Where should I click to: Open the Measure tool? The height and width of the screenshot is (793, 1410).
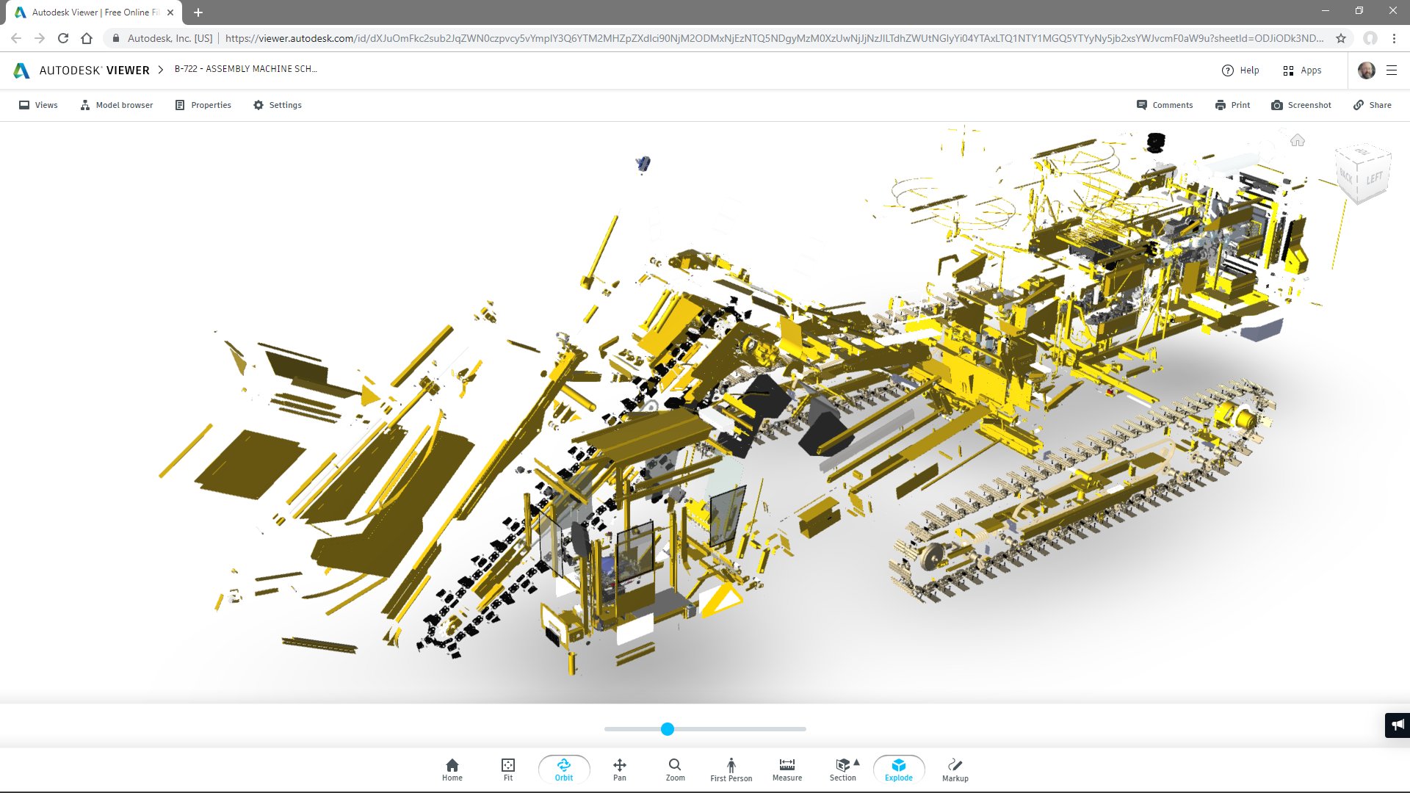[787, 769]
